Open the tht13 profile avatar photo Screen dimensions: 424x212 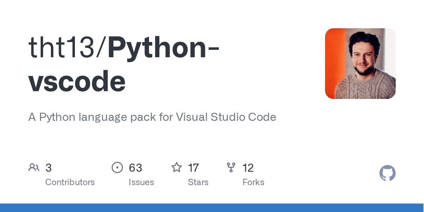click(360, 64)
